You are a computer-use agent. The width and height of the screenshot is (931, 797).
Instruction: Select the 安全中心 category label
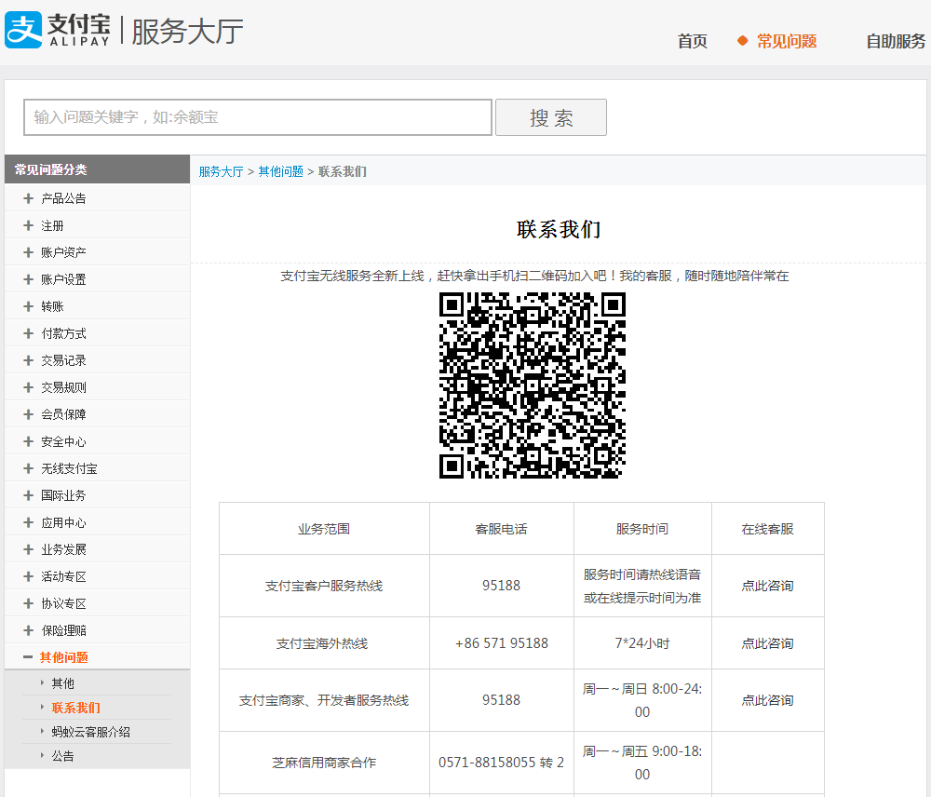click(63, 442)
